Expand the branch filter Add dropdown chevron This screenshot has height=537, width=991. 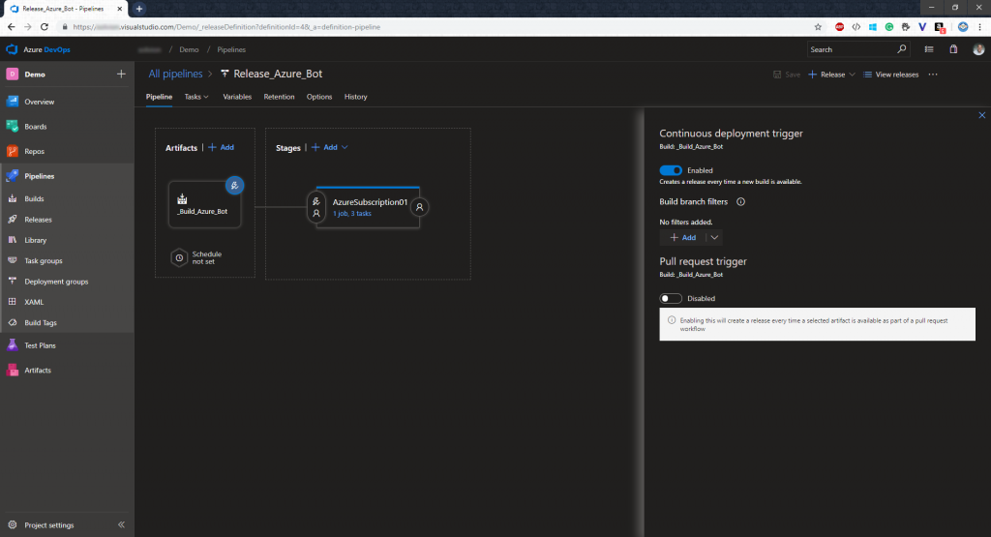714,238
